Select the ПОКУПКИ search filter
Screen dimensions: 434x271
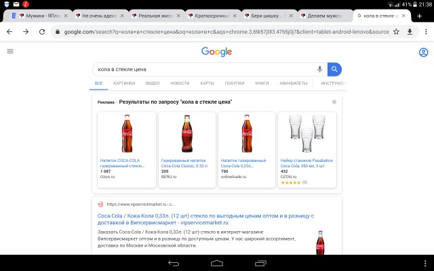click(x=235, y=83)
